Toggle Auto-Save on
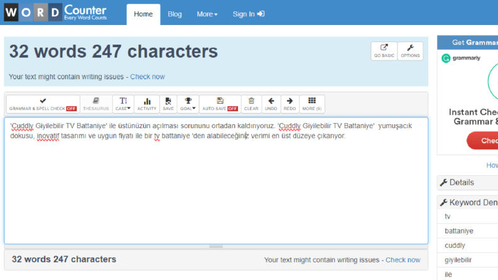Viewport: 498px width, 280px height. pos(220,104)
